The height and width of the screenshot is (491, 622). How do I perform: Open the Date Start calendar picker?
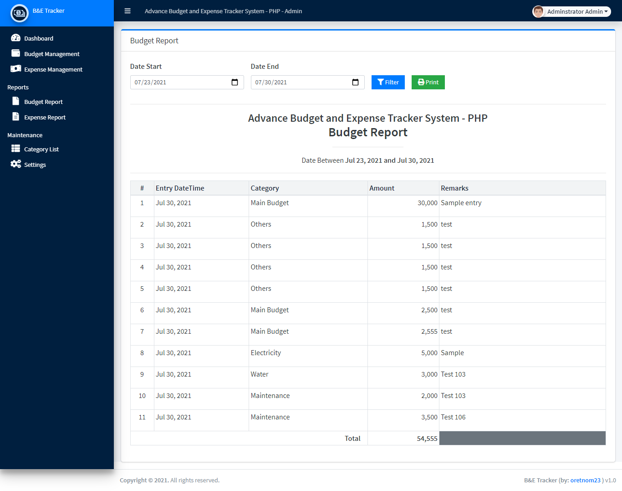pos(235,83)
